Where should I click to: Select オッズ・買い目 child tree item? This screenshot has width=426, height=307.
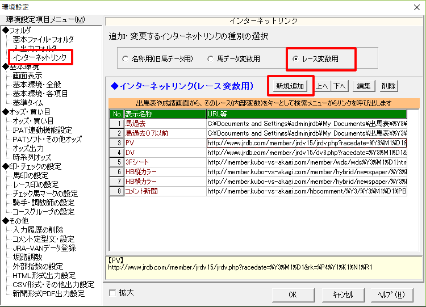33,121
